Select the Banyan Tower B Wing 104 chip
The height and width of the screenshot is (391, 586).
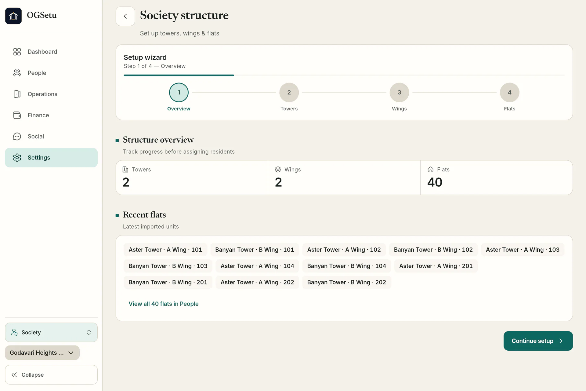[x=347, y=266]
